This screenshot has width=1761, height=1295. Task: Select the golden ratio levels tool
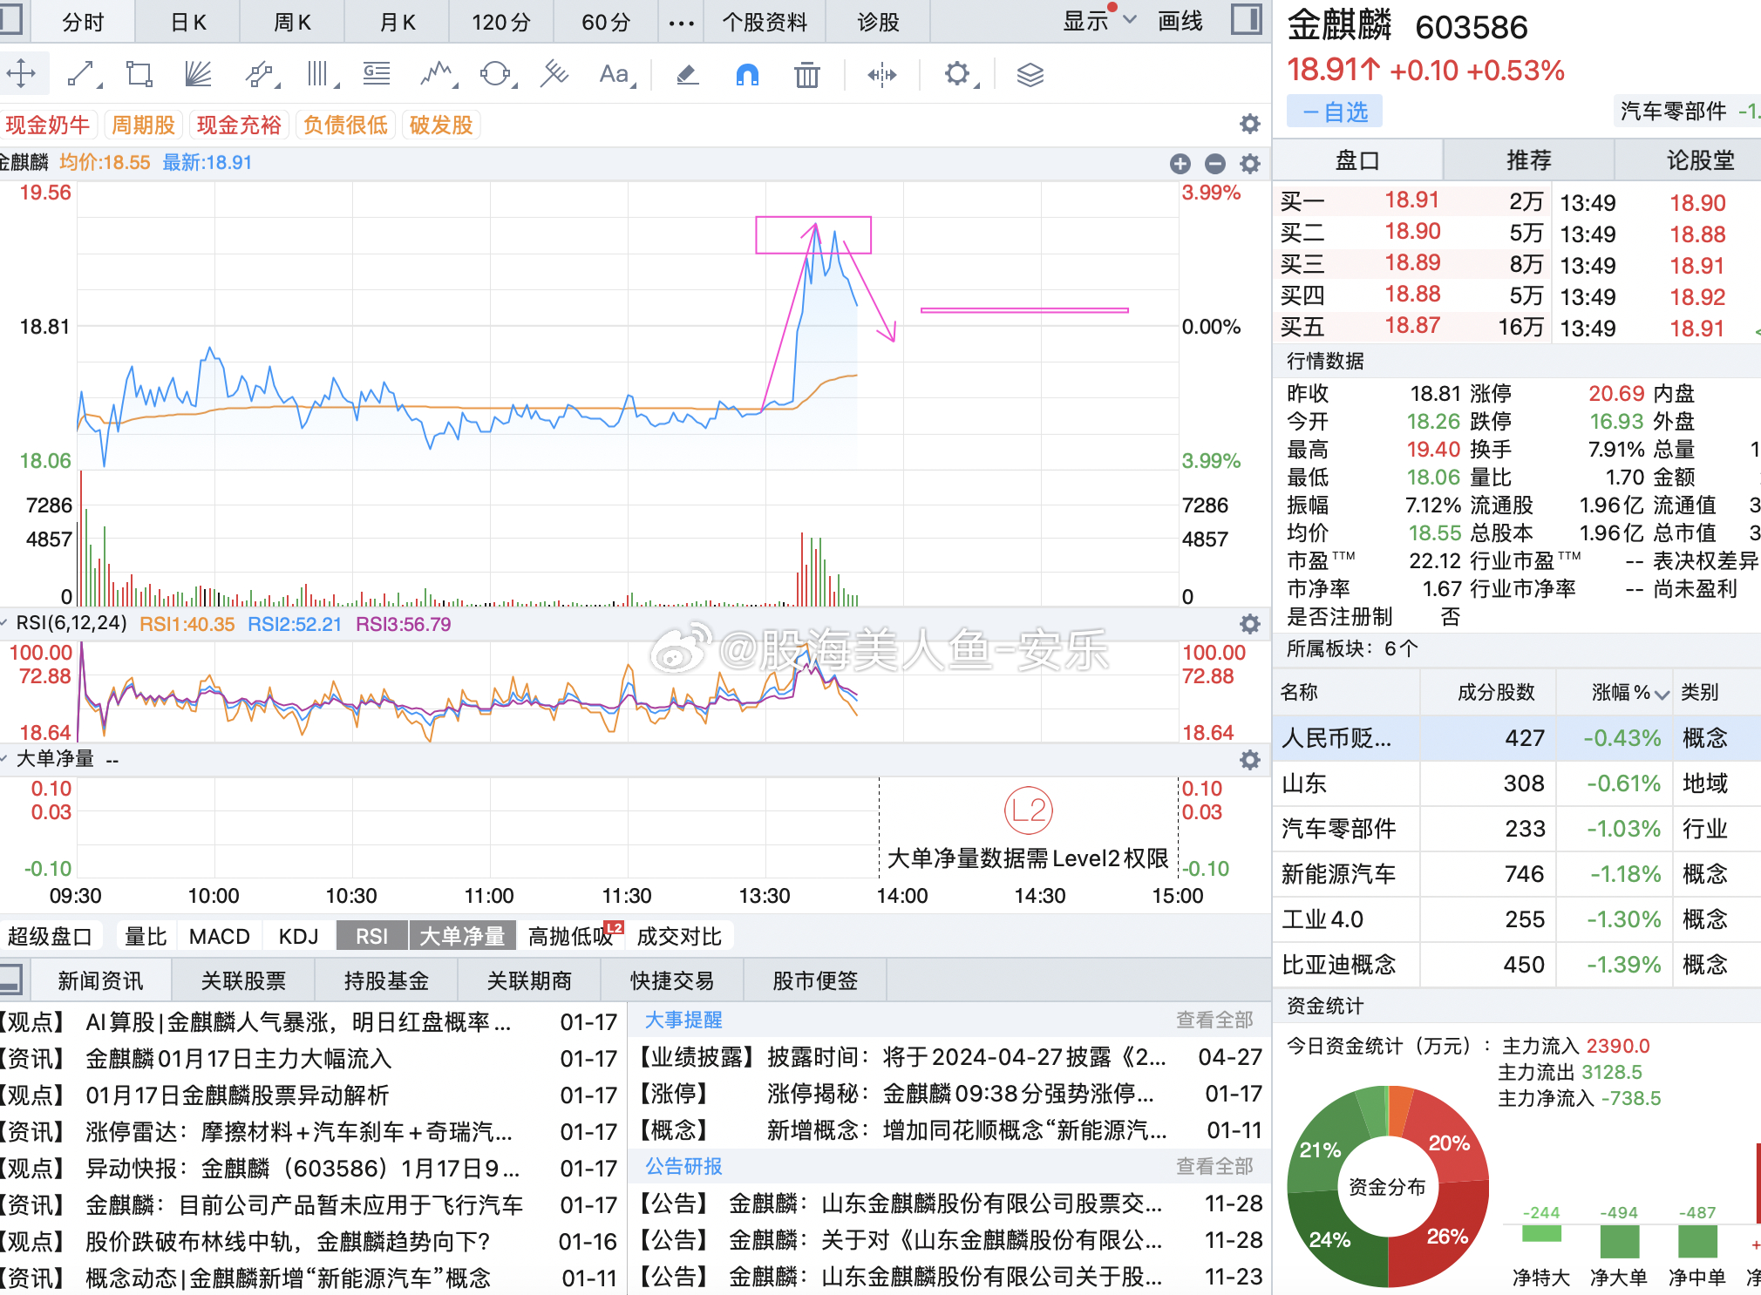pos(377,74)
